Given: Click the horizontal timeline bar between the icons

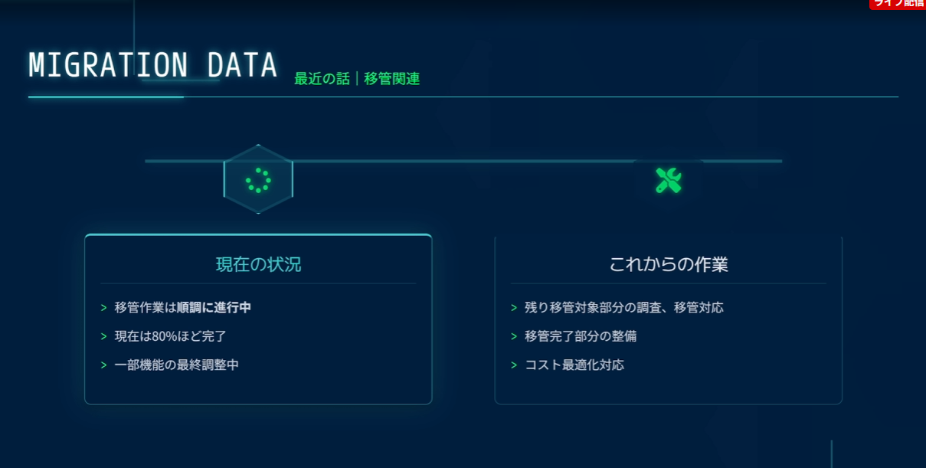Looking at the screenshot, I should (x=460, y=161).
